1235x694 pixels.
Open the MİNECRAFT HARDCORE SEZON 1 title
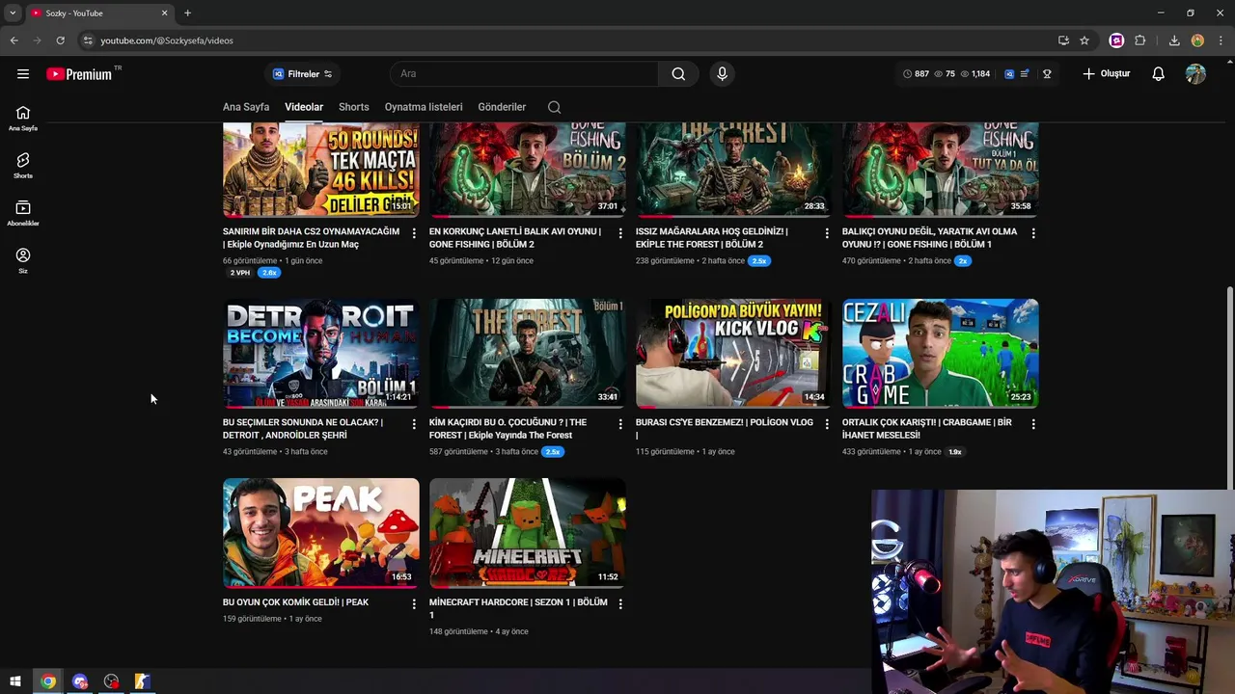pyautogui.click(x=518, y=608)
